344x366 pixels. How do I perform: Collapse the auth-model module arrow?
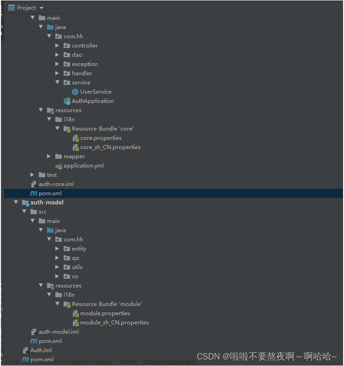[x=16, y=202]
